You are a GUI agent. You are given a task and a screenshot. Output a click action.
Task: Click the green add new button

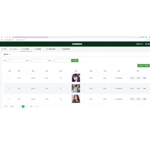tap(140, 66)
